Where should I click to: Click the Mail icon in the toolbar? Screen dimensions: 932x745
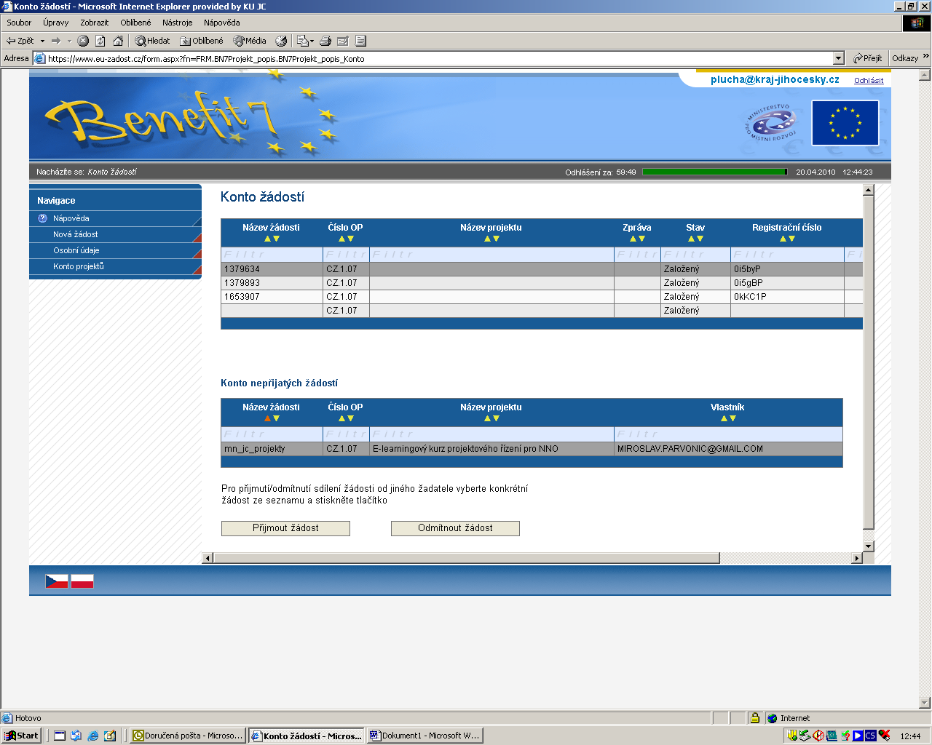coord(304,41)
